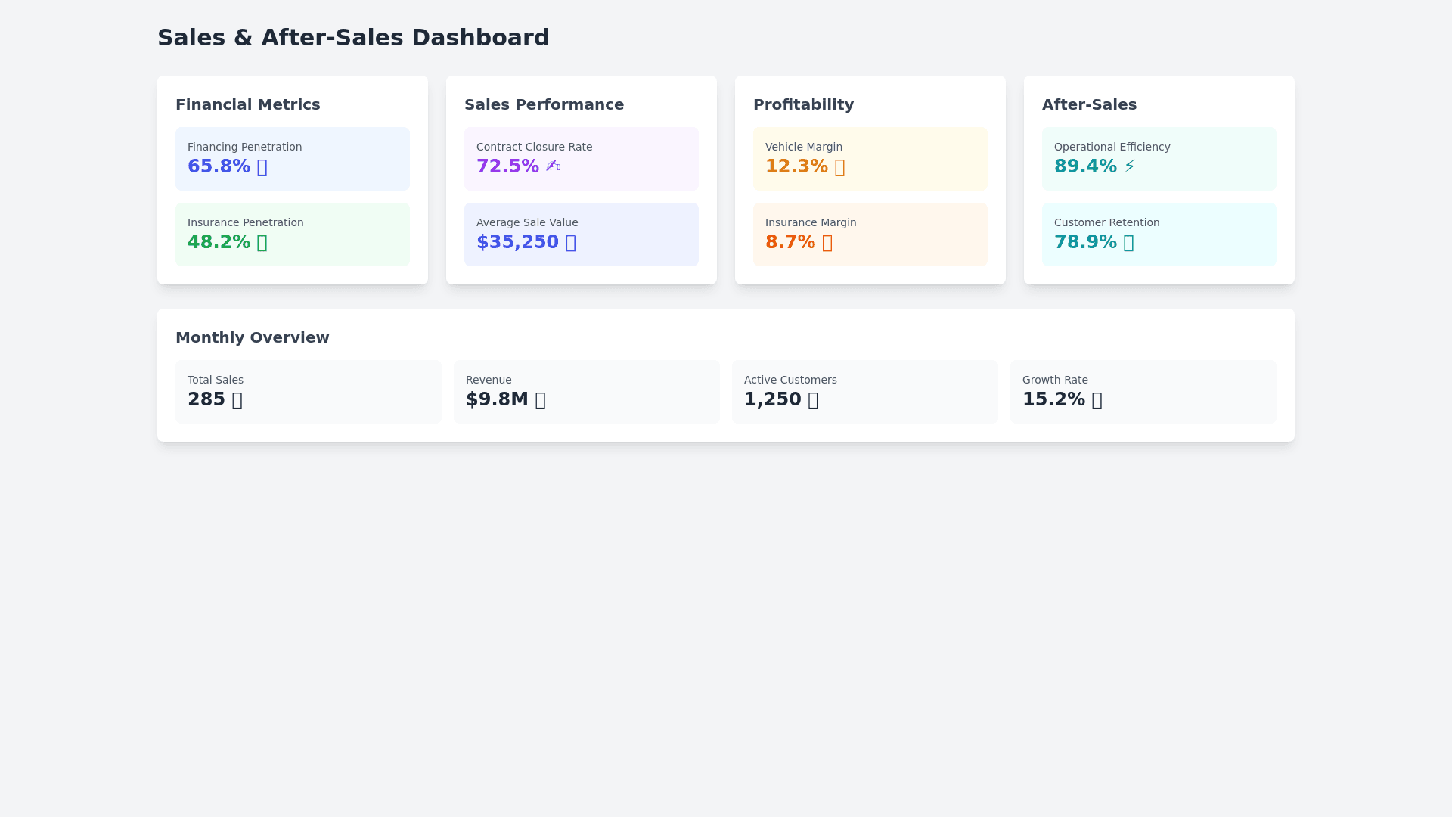
Task: Click the icon next to $35,250
Action: click(570, 243)
